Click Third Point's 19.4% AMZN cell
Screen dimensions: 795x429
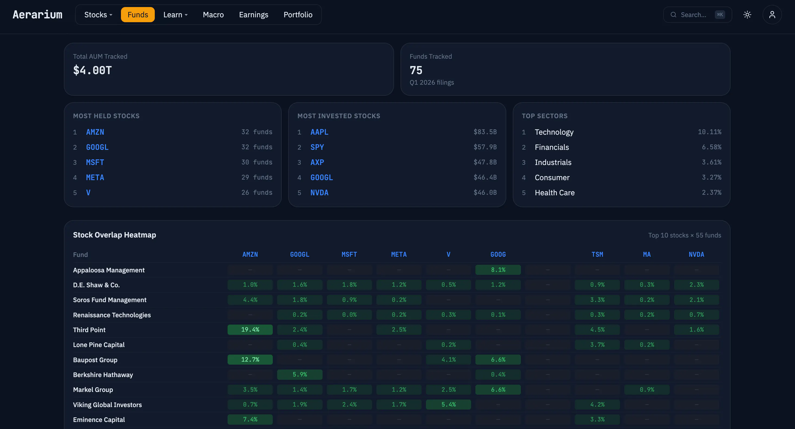pyautogui.click(x=250, y=330)
